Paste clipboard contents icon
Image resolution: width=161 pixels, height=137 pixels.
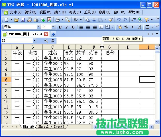click(x=100, y=20)
